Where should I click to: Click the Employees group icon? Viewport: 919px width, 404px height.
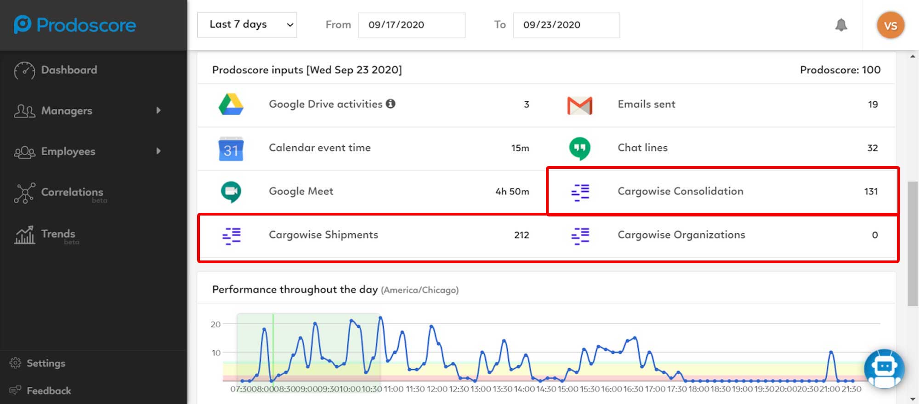pyautogui.click(x=24, y=152)
